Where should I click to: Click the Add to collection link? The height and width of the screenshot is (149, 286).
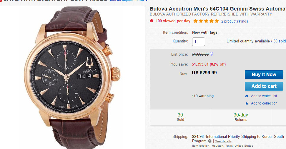(264, 103)
